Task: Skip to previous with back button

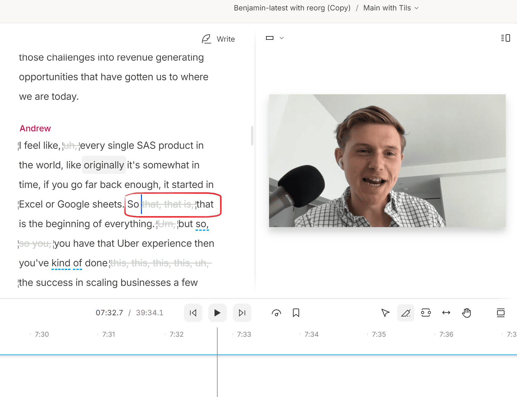Action: click(x=193, y=313)
